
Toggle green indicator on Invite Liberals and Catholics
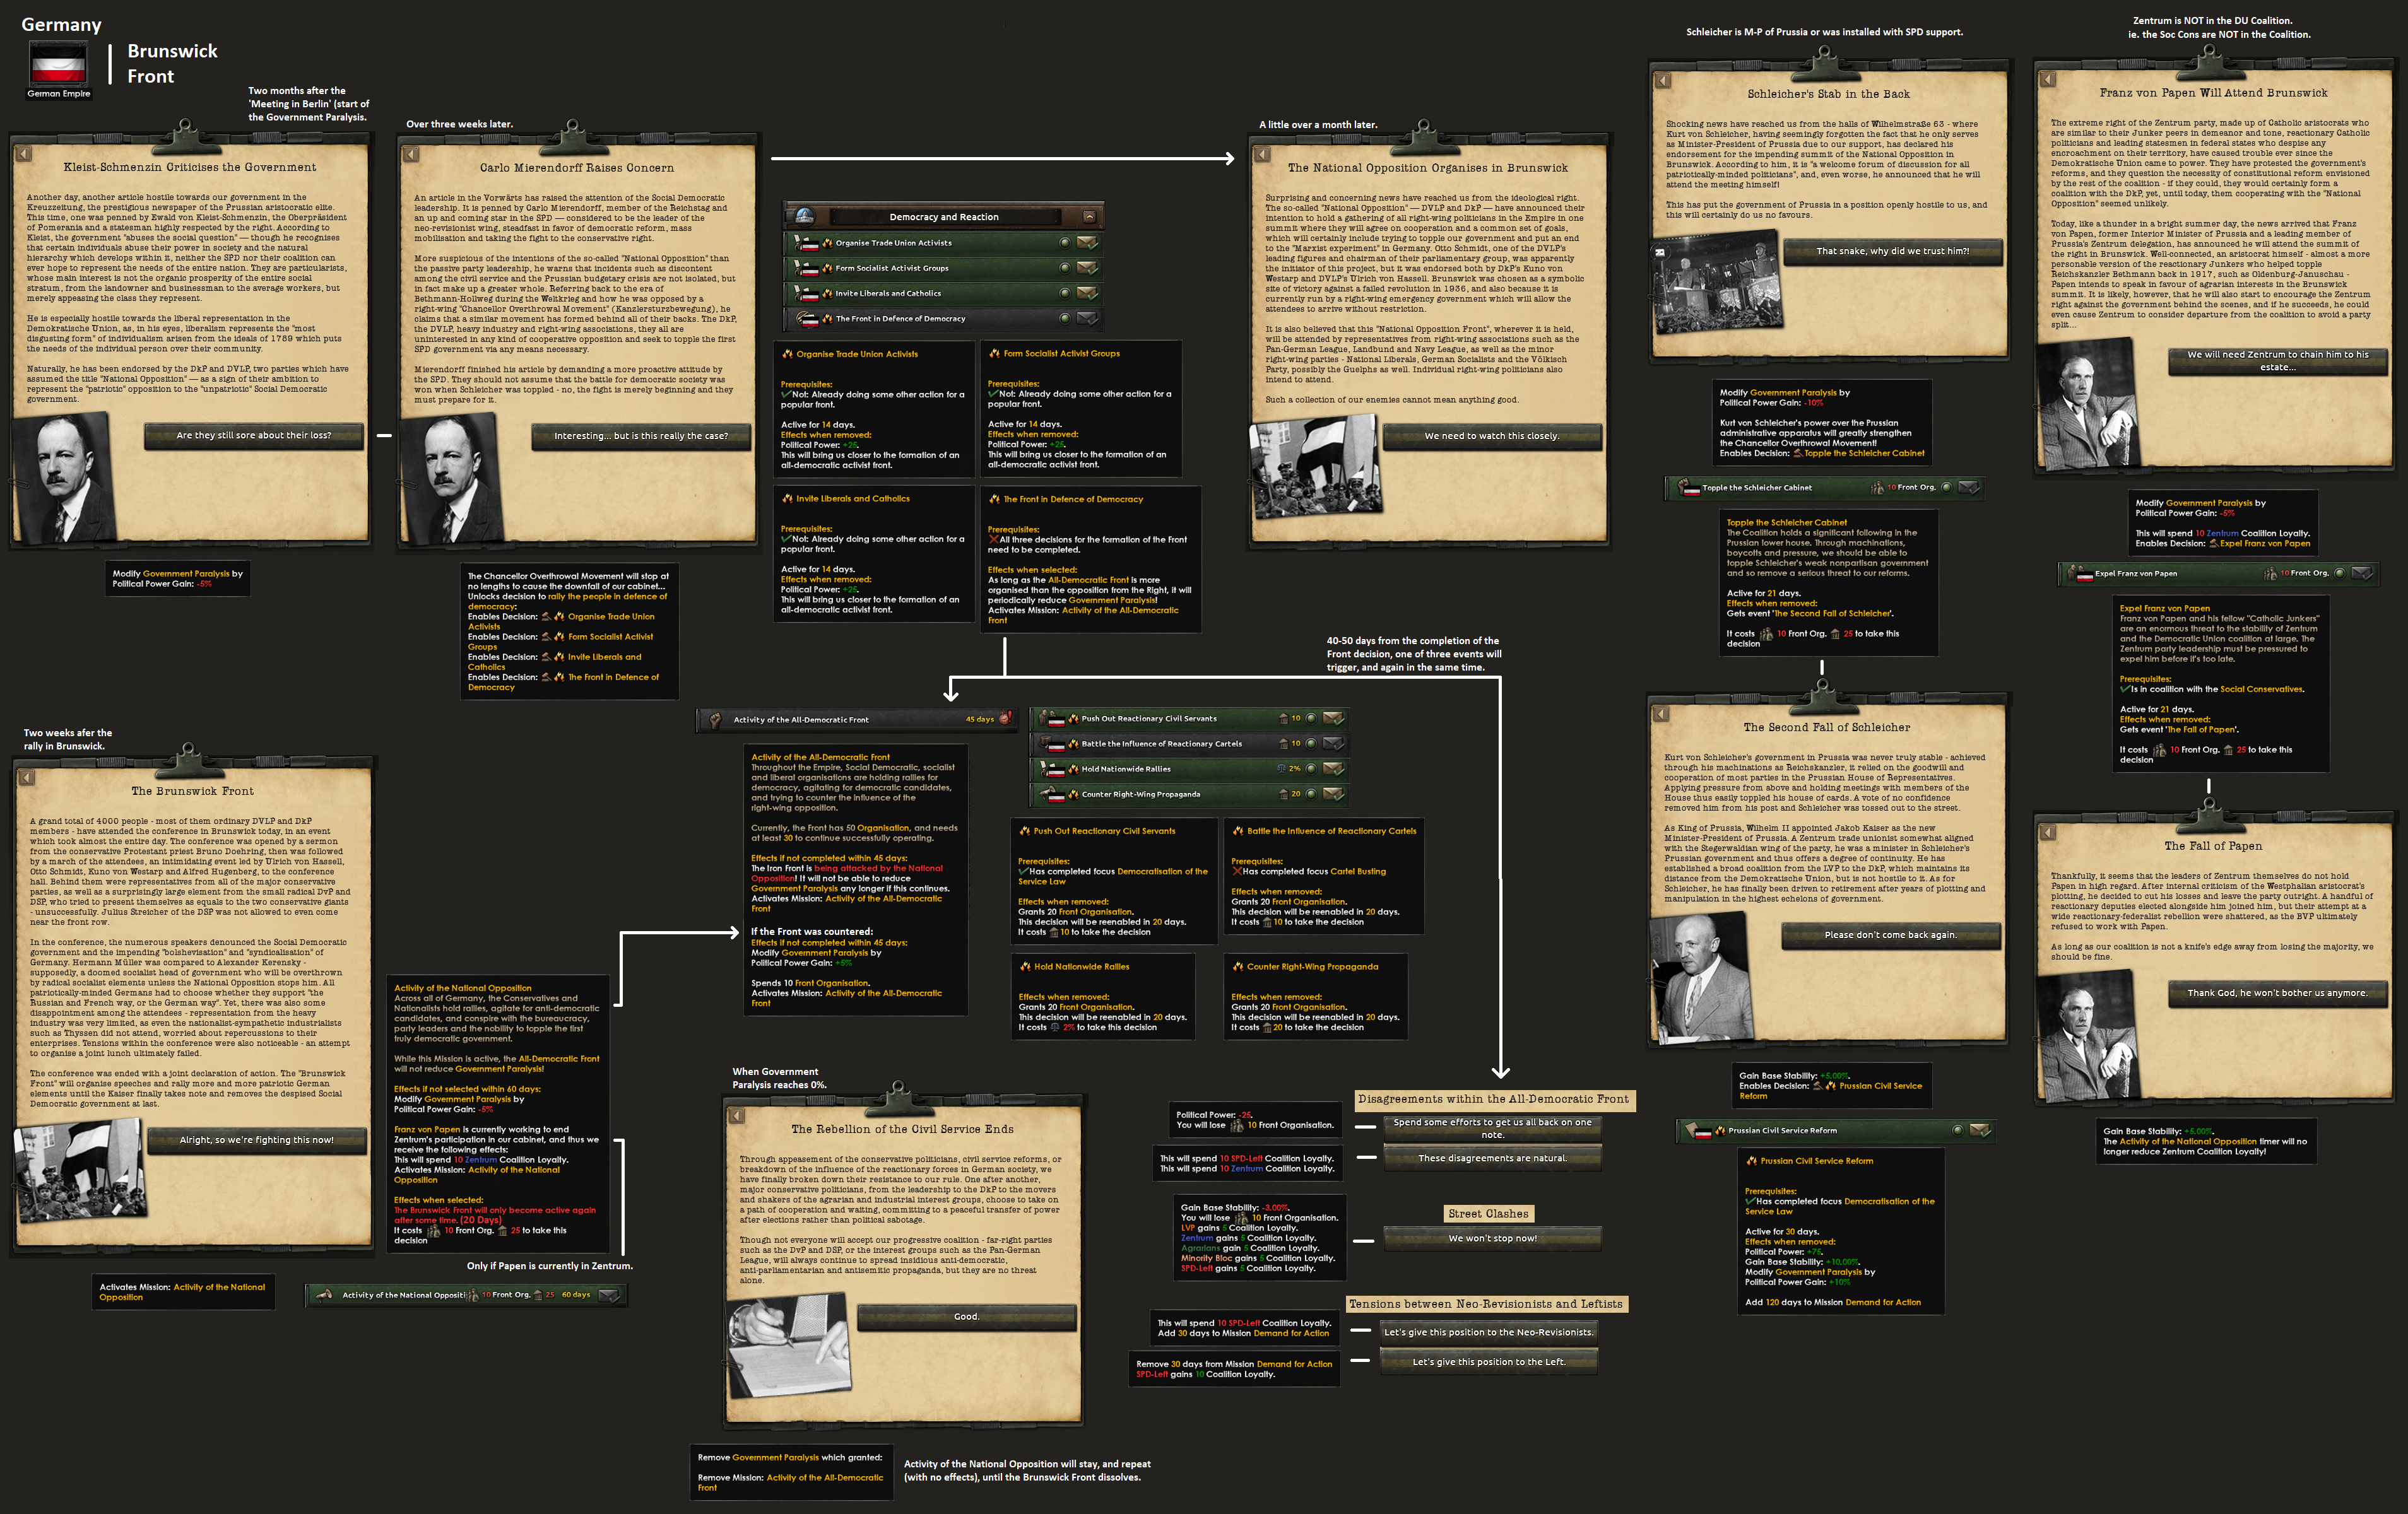(x=1064, y=293)
